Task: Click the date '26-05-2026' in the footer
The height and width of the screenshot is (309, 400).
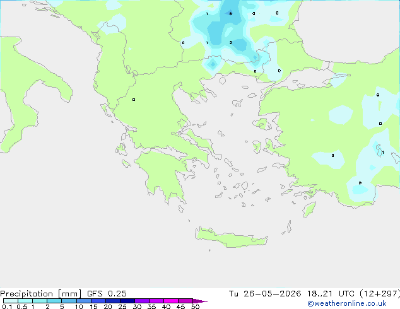Action: (272, 294)
